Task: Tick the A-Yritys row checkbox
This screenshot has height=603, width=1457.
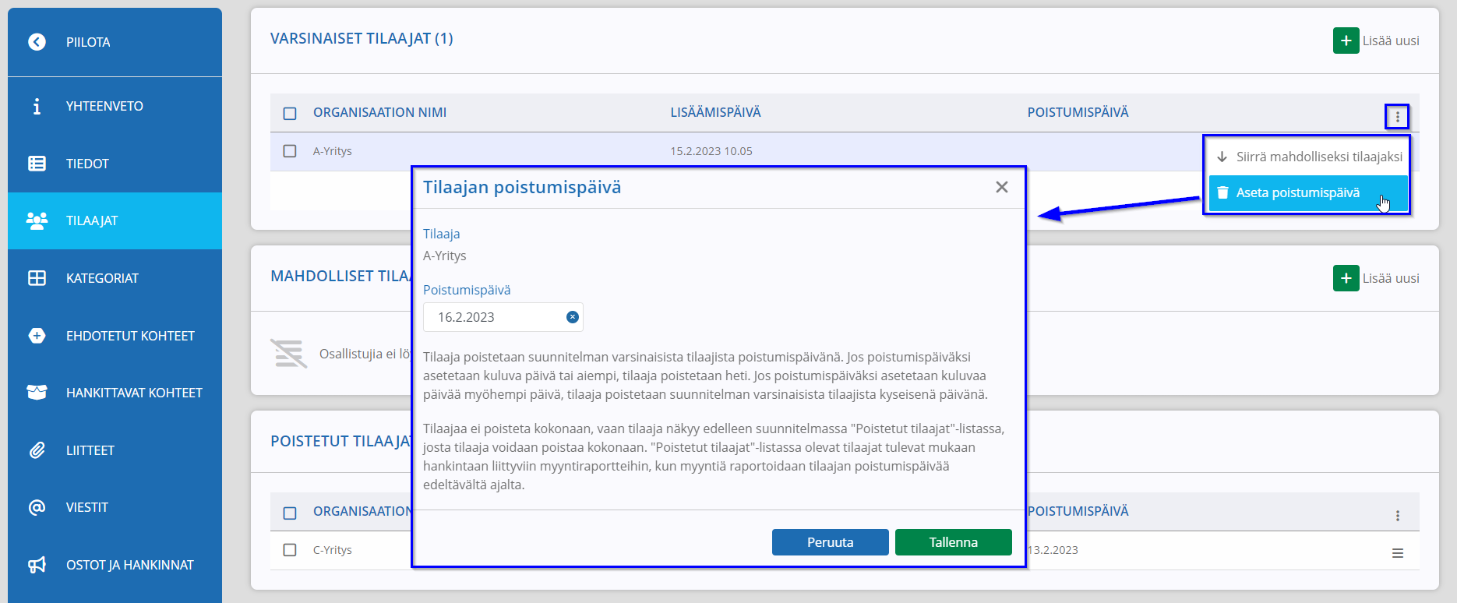Action: [x=290, y=151]
